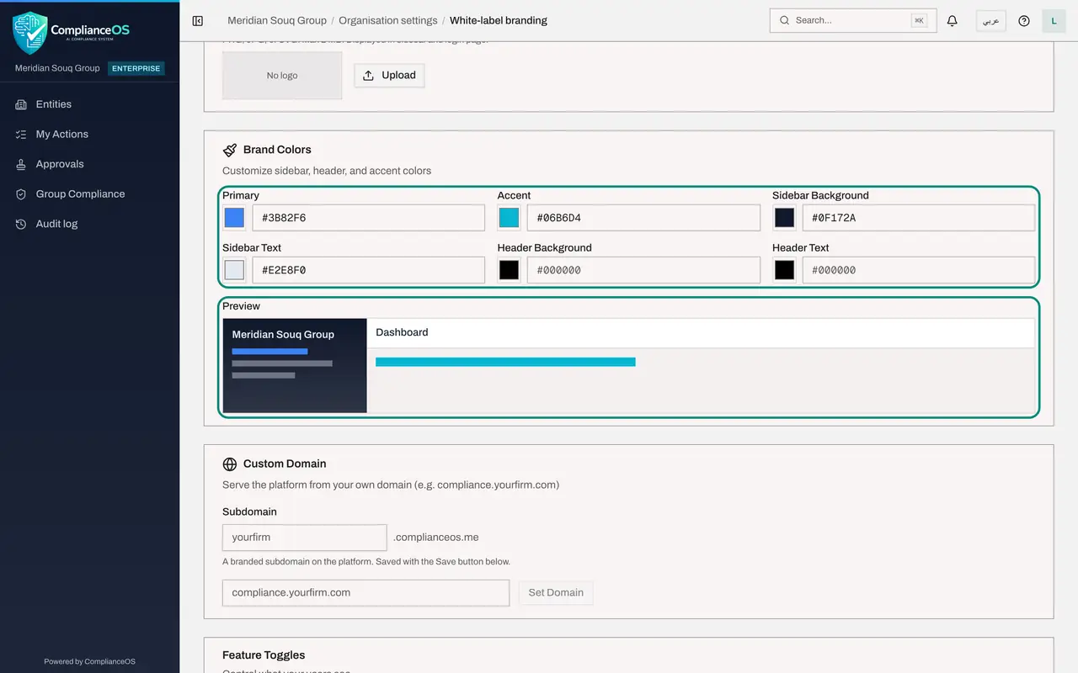Click the search magnifier icon

click(785, 20)
